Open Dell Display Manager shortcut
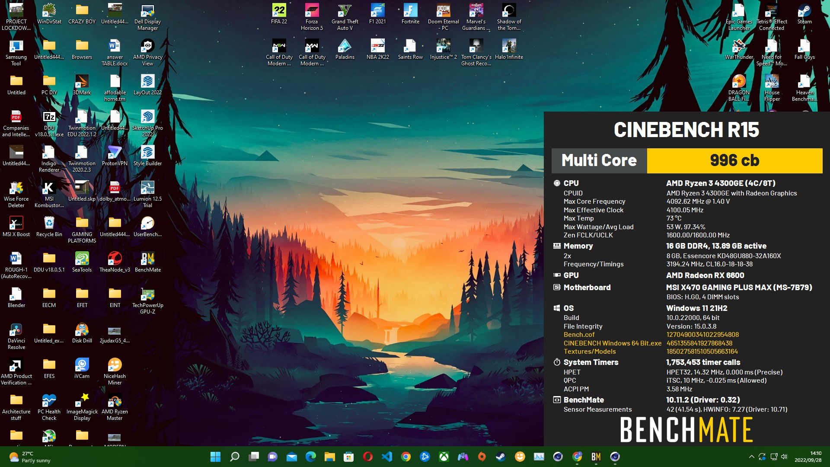This screenshot has height=467, width=830. coord(147,17)
